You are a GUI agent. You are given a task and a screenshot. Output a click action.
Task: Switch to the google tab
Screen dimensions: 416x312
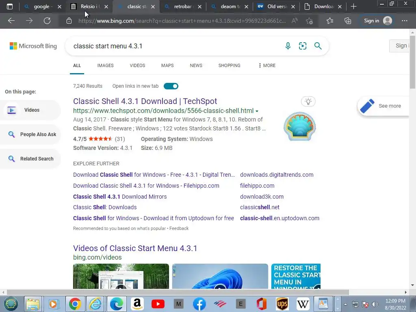tap(41, 6)
